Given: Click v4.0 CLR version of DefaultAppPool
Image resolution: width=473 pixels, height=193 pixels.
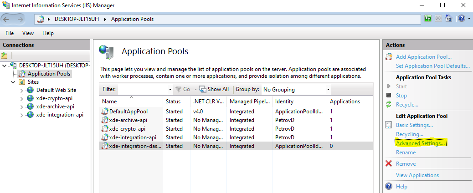Looking at the screenshot, I should (198, 111).
